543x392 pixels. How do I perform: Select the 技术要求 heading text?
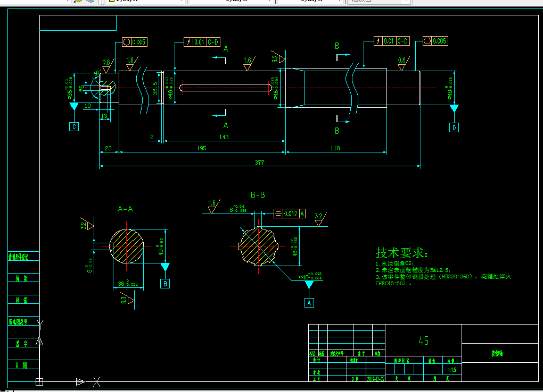tap(402, 253)
